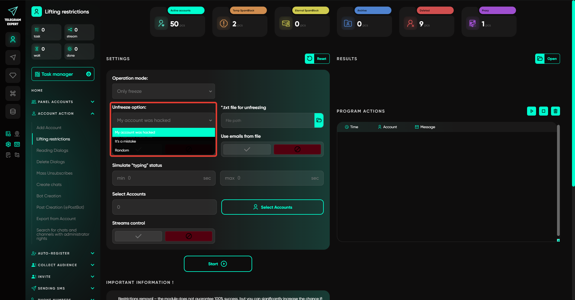Disable Use emails from file red toggle
The image size is (575, 300).
click(297, 149)
